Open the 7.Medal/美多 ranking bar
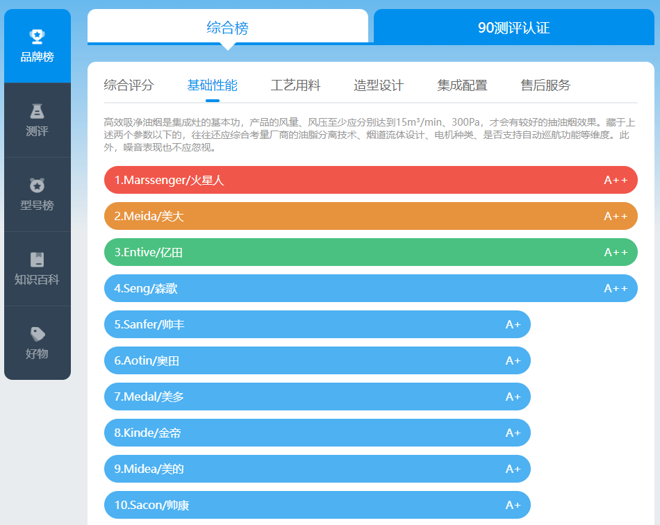 pos(317,397)
